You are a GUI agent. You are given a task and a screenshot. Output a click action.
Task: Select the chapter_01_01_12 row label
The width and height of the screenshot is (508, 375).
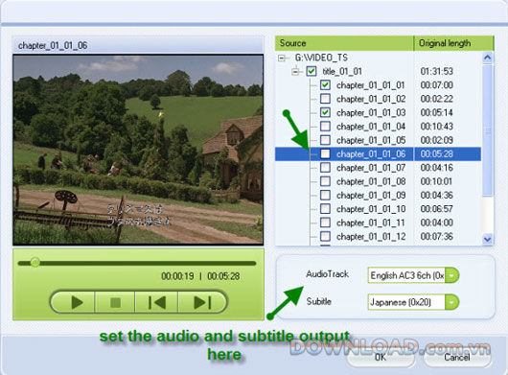[x=371, y=237]
